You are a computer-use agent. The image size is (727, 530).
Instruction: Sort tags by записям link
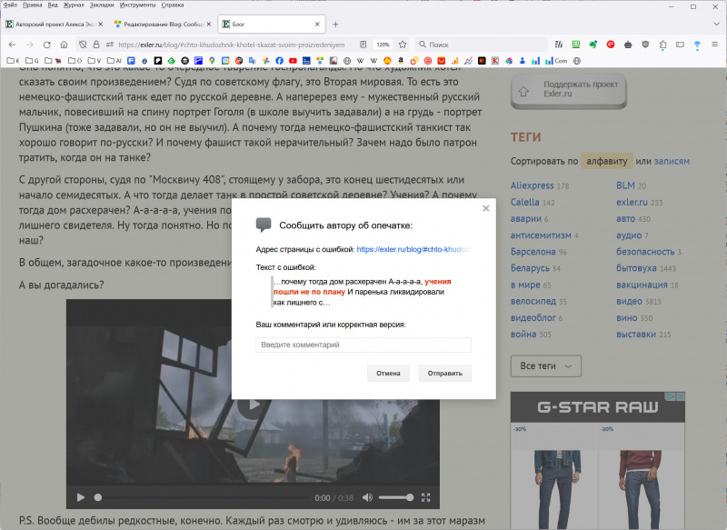pos(672,161)
